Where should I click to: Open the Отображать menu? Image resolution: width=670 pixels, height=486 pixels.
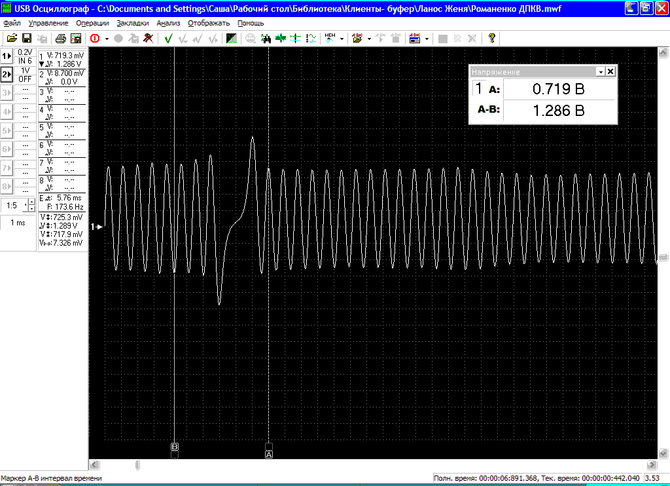(x=209, y=23)
